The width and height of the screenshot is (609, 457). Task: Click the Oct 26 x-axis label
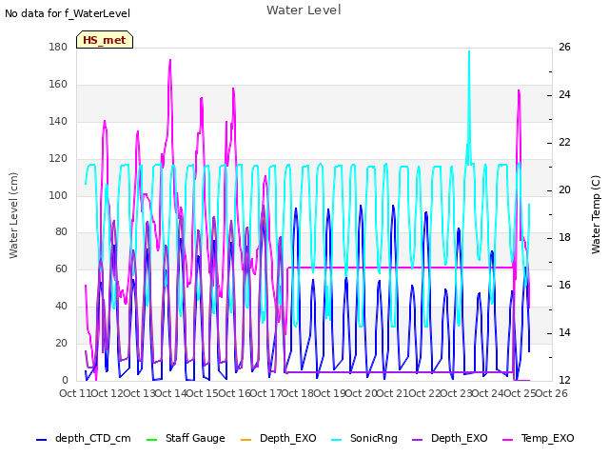click(552, 393)
